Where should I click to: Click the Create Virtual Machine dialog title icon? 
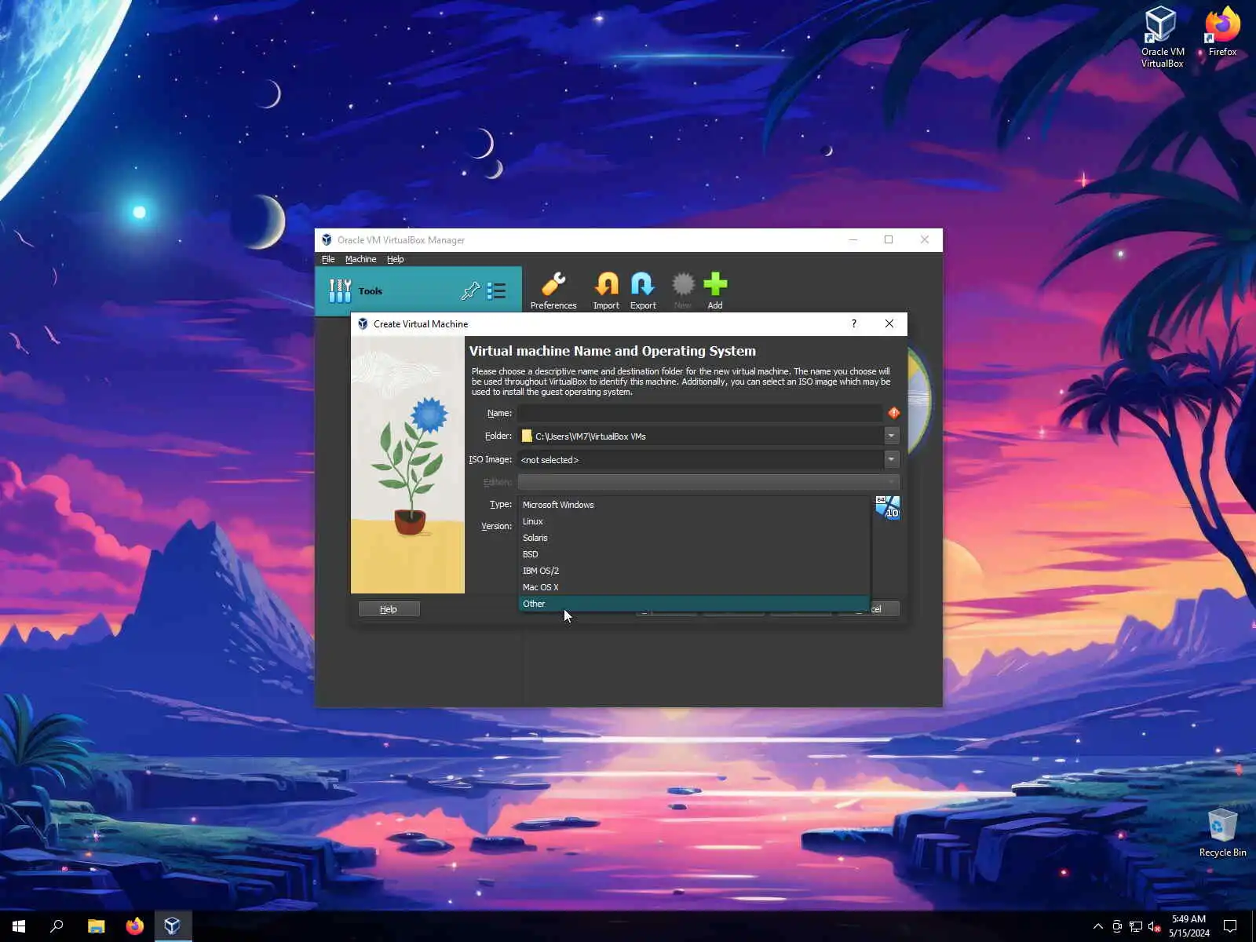point(363,323)
